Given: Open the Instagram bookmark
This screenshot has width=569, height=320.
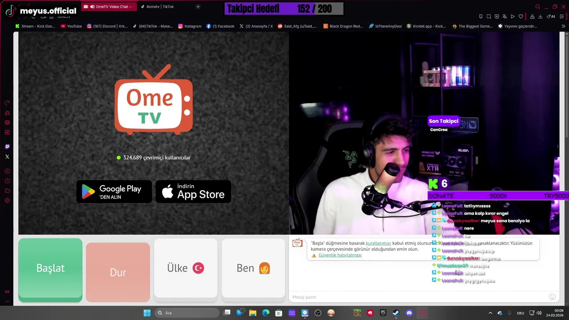Looking at the screenshot, I should (190, 26).
